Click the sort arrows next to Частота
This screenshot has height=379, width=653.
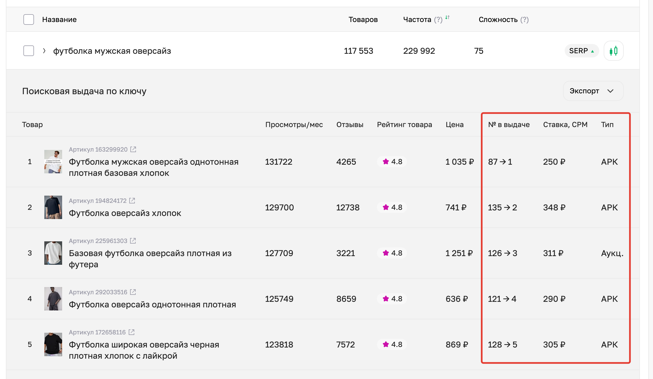click(447, 18)
